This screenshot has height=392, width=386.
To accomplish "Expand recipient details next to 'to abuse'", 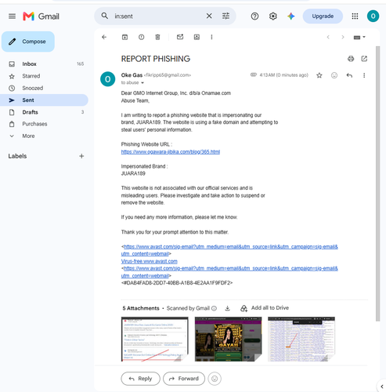I will [142, 83].
